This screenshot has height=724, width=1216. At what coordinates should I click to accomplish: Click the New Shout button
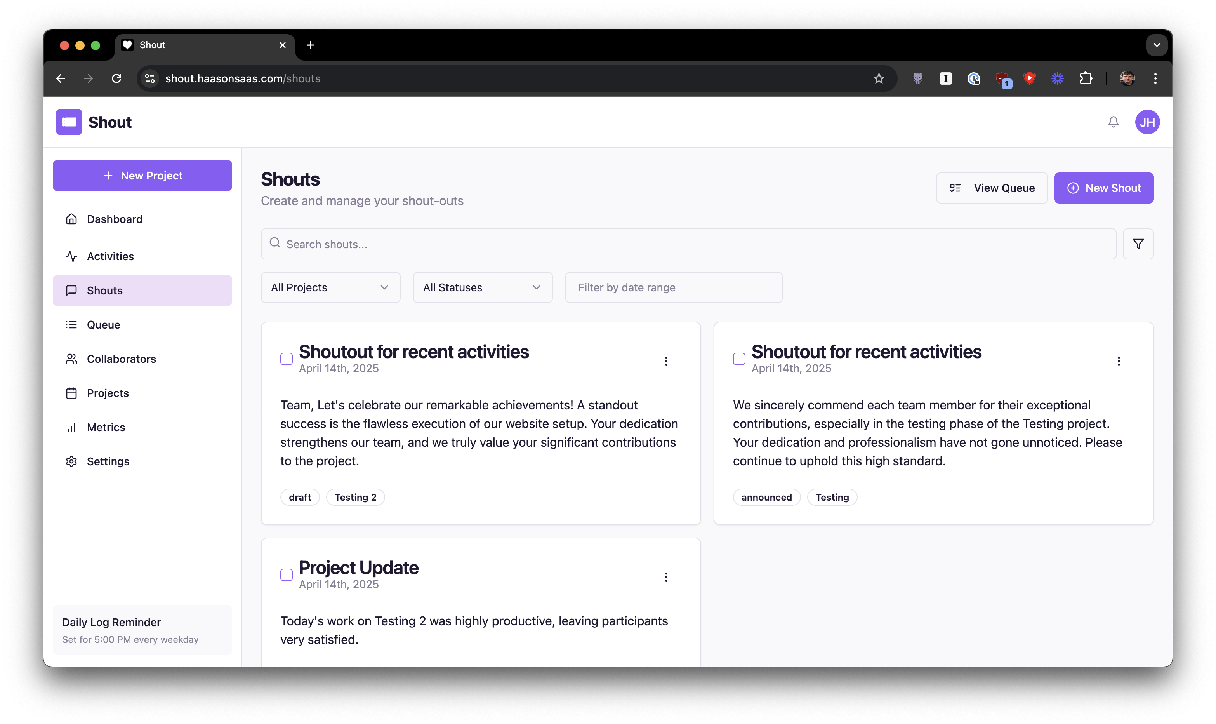click(1103, 188)
